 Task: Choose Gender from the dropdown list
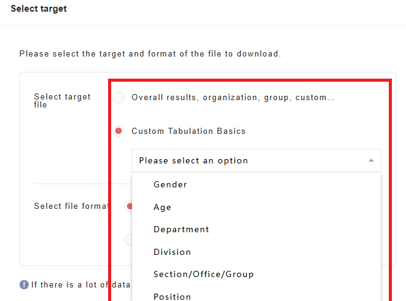click(170, 184)
